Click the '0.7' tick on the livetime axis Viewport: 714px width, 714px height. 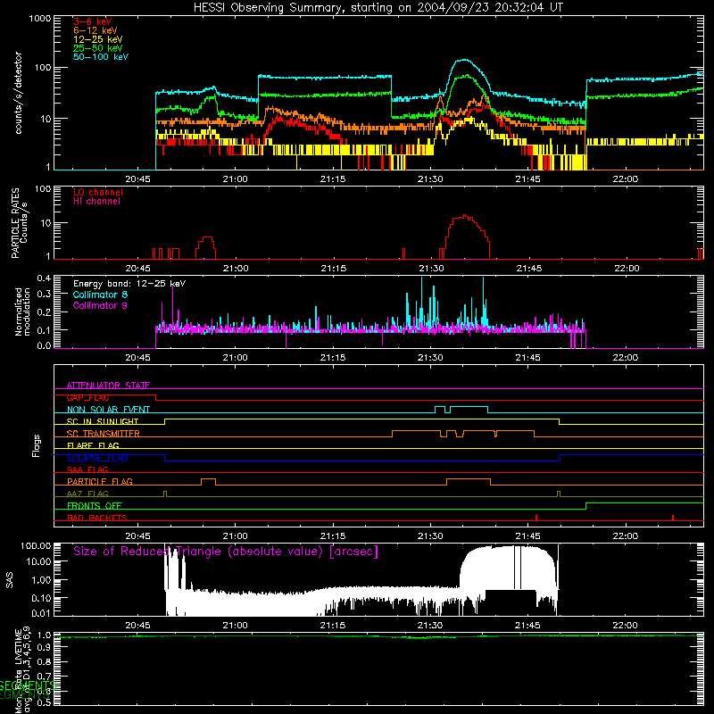(x=44, y=676)
